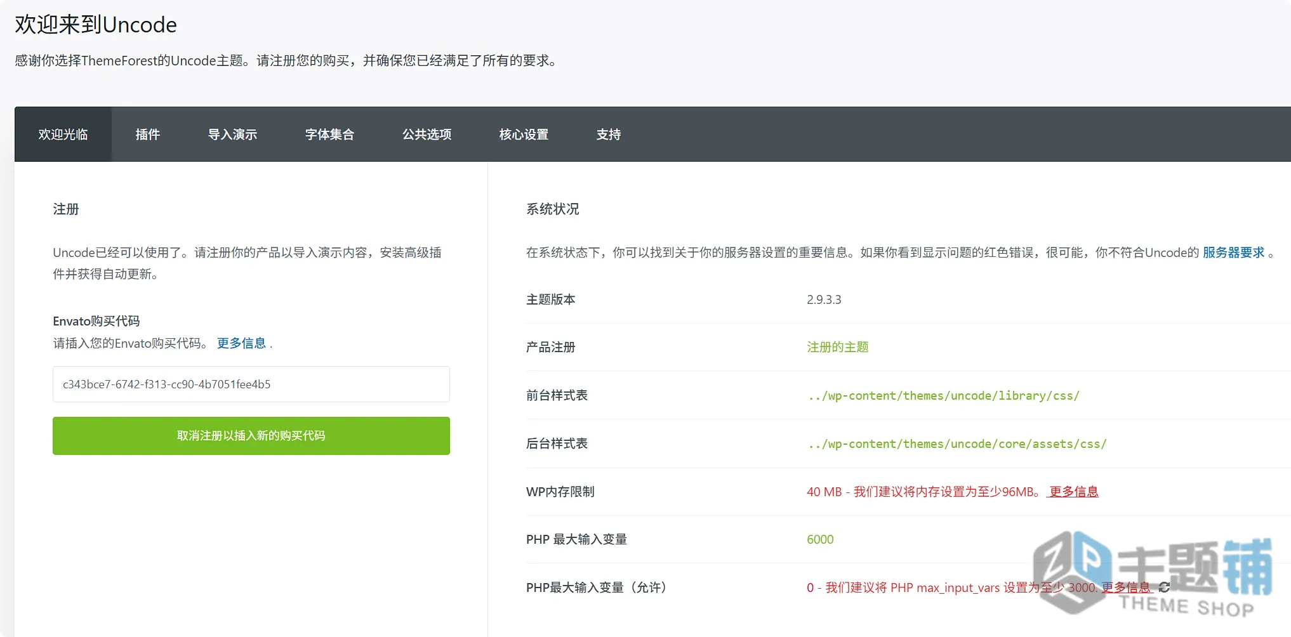Open 更多信息 link in WP内存限制 row
The width and height of the screenshot is (1291, 637).
pos(1073,492)
